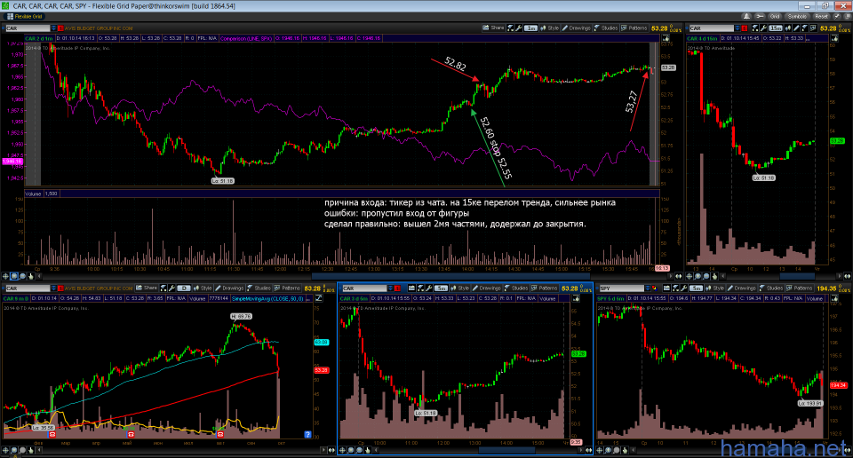
Task: Click the SPY symbol field in bottom-right chart
Action: tap(621, 288)
